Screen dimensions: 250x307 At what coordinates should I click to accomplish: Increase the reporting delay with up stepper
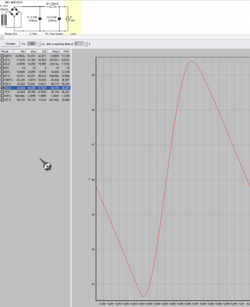[86, 43]
